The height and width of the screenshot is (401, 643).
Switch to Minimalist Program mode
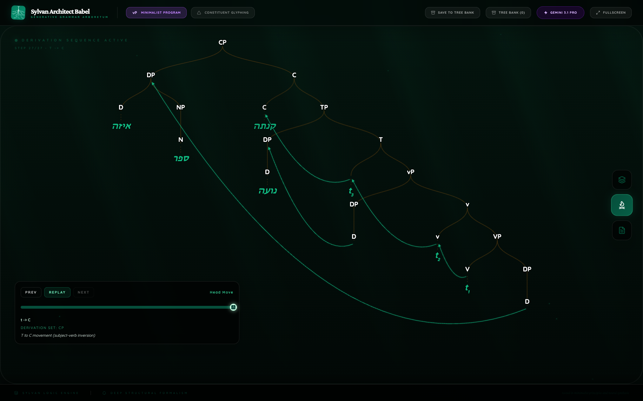coord(156,13)
